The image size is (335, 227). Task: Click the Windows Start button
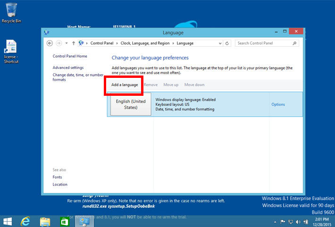pyautogui.click(x=8, y=221)
